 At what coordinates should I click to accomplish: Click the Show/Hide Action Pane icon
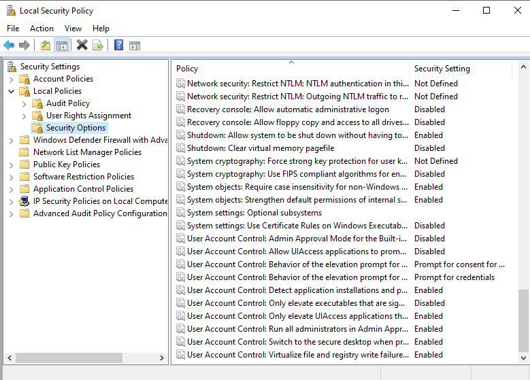coord(135,46)
